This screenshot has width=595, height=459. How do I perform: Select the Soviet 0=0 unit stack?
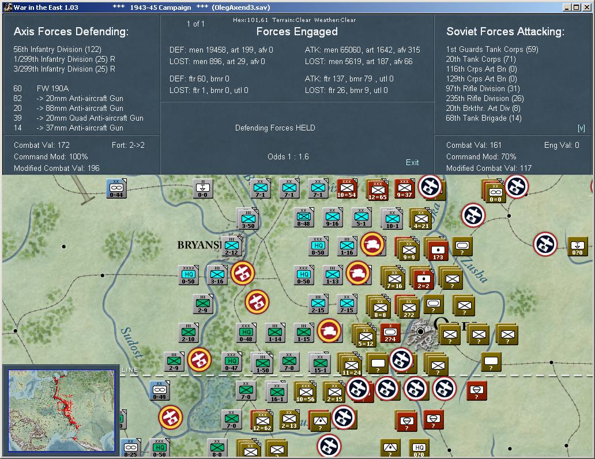pos(495,191)
